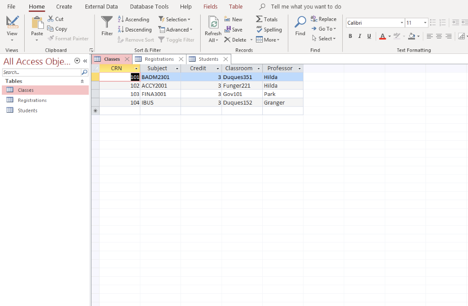This screenshot has height=306, width=468.
Task: Sort records with Ascending icon
Action: (x=133, y=19)
